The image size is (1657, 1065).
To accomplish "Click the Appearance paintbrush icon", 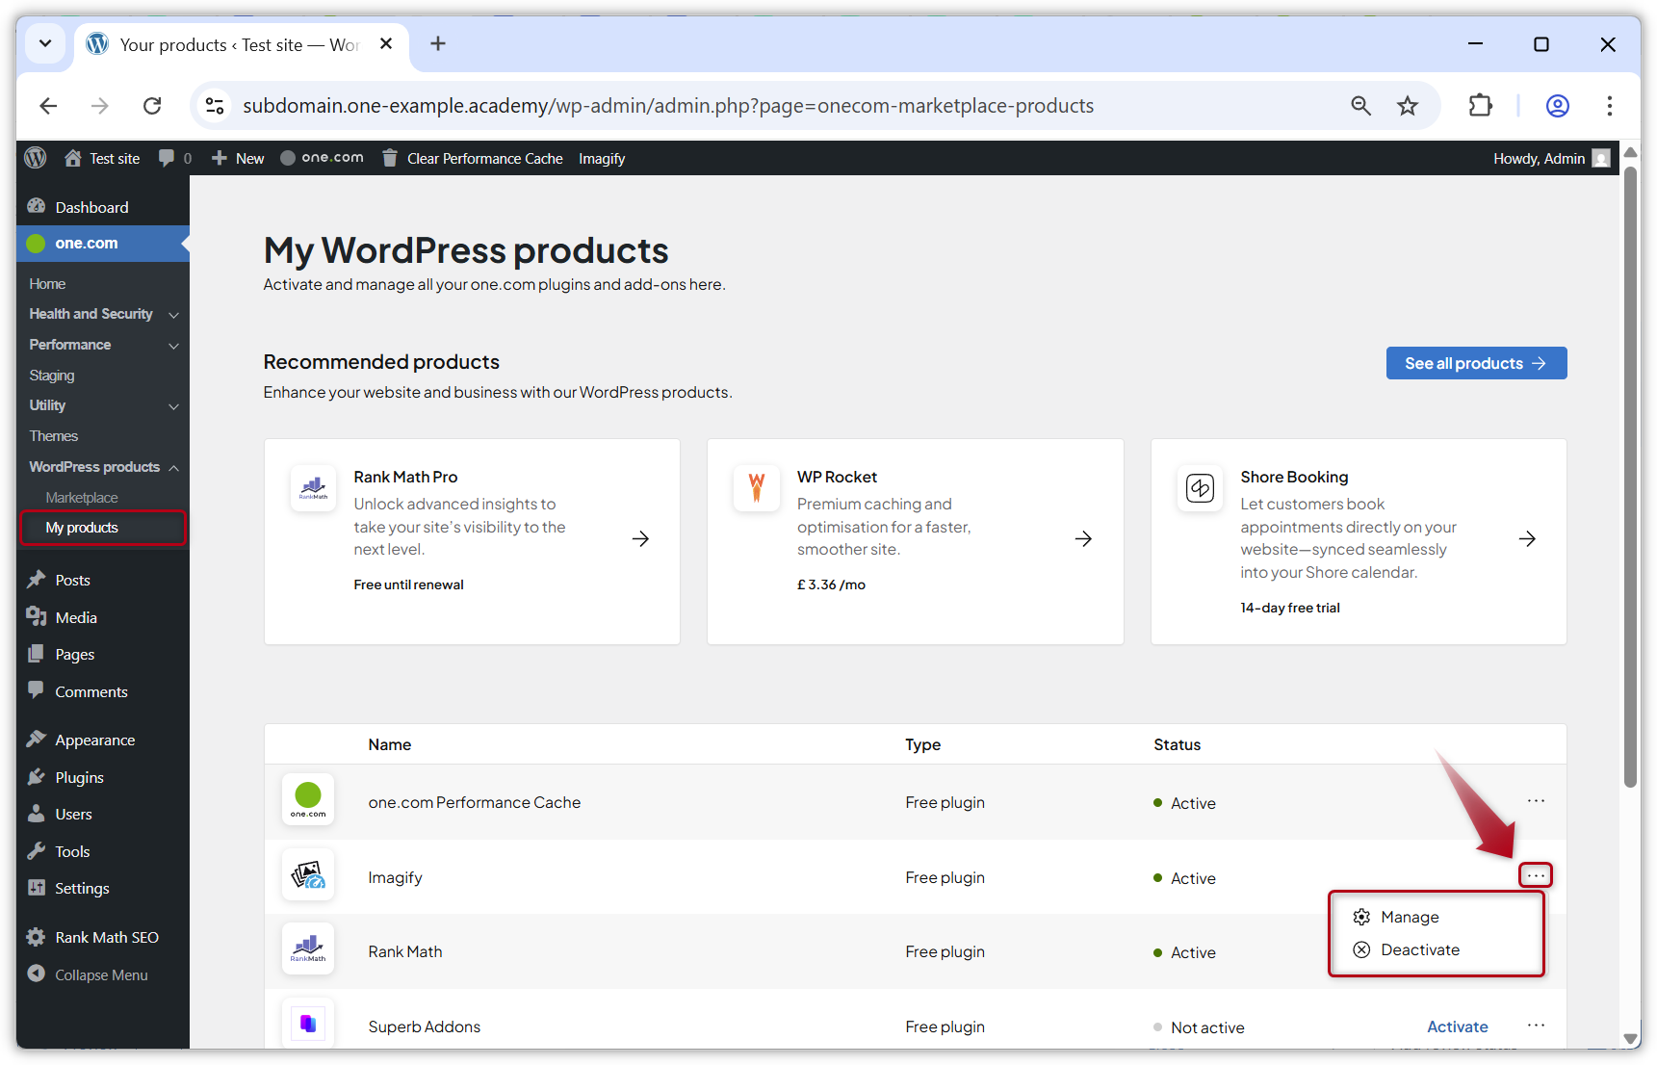I will [36, 739].
